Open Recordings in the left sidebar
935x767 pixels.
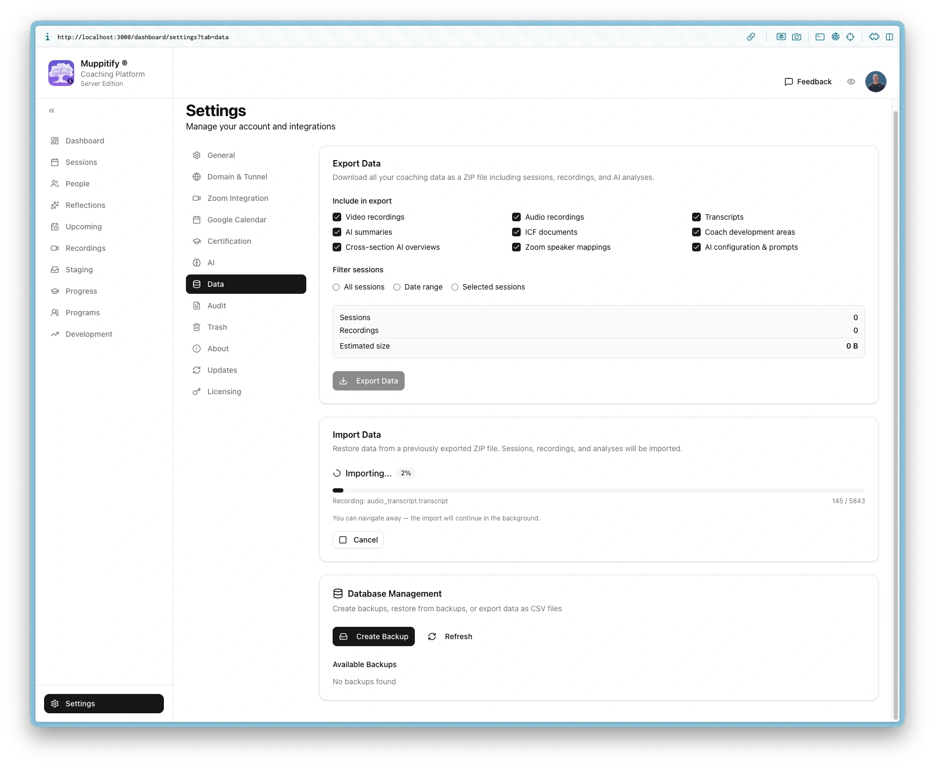coord(85,248)
